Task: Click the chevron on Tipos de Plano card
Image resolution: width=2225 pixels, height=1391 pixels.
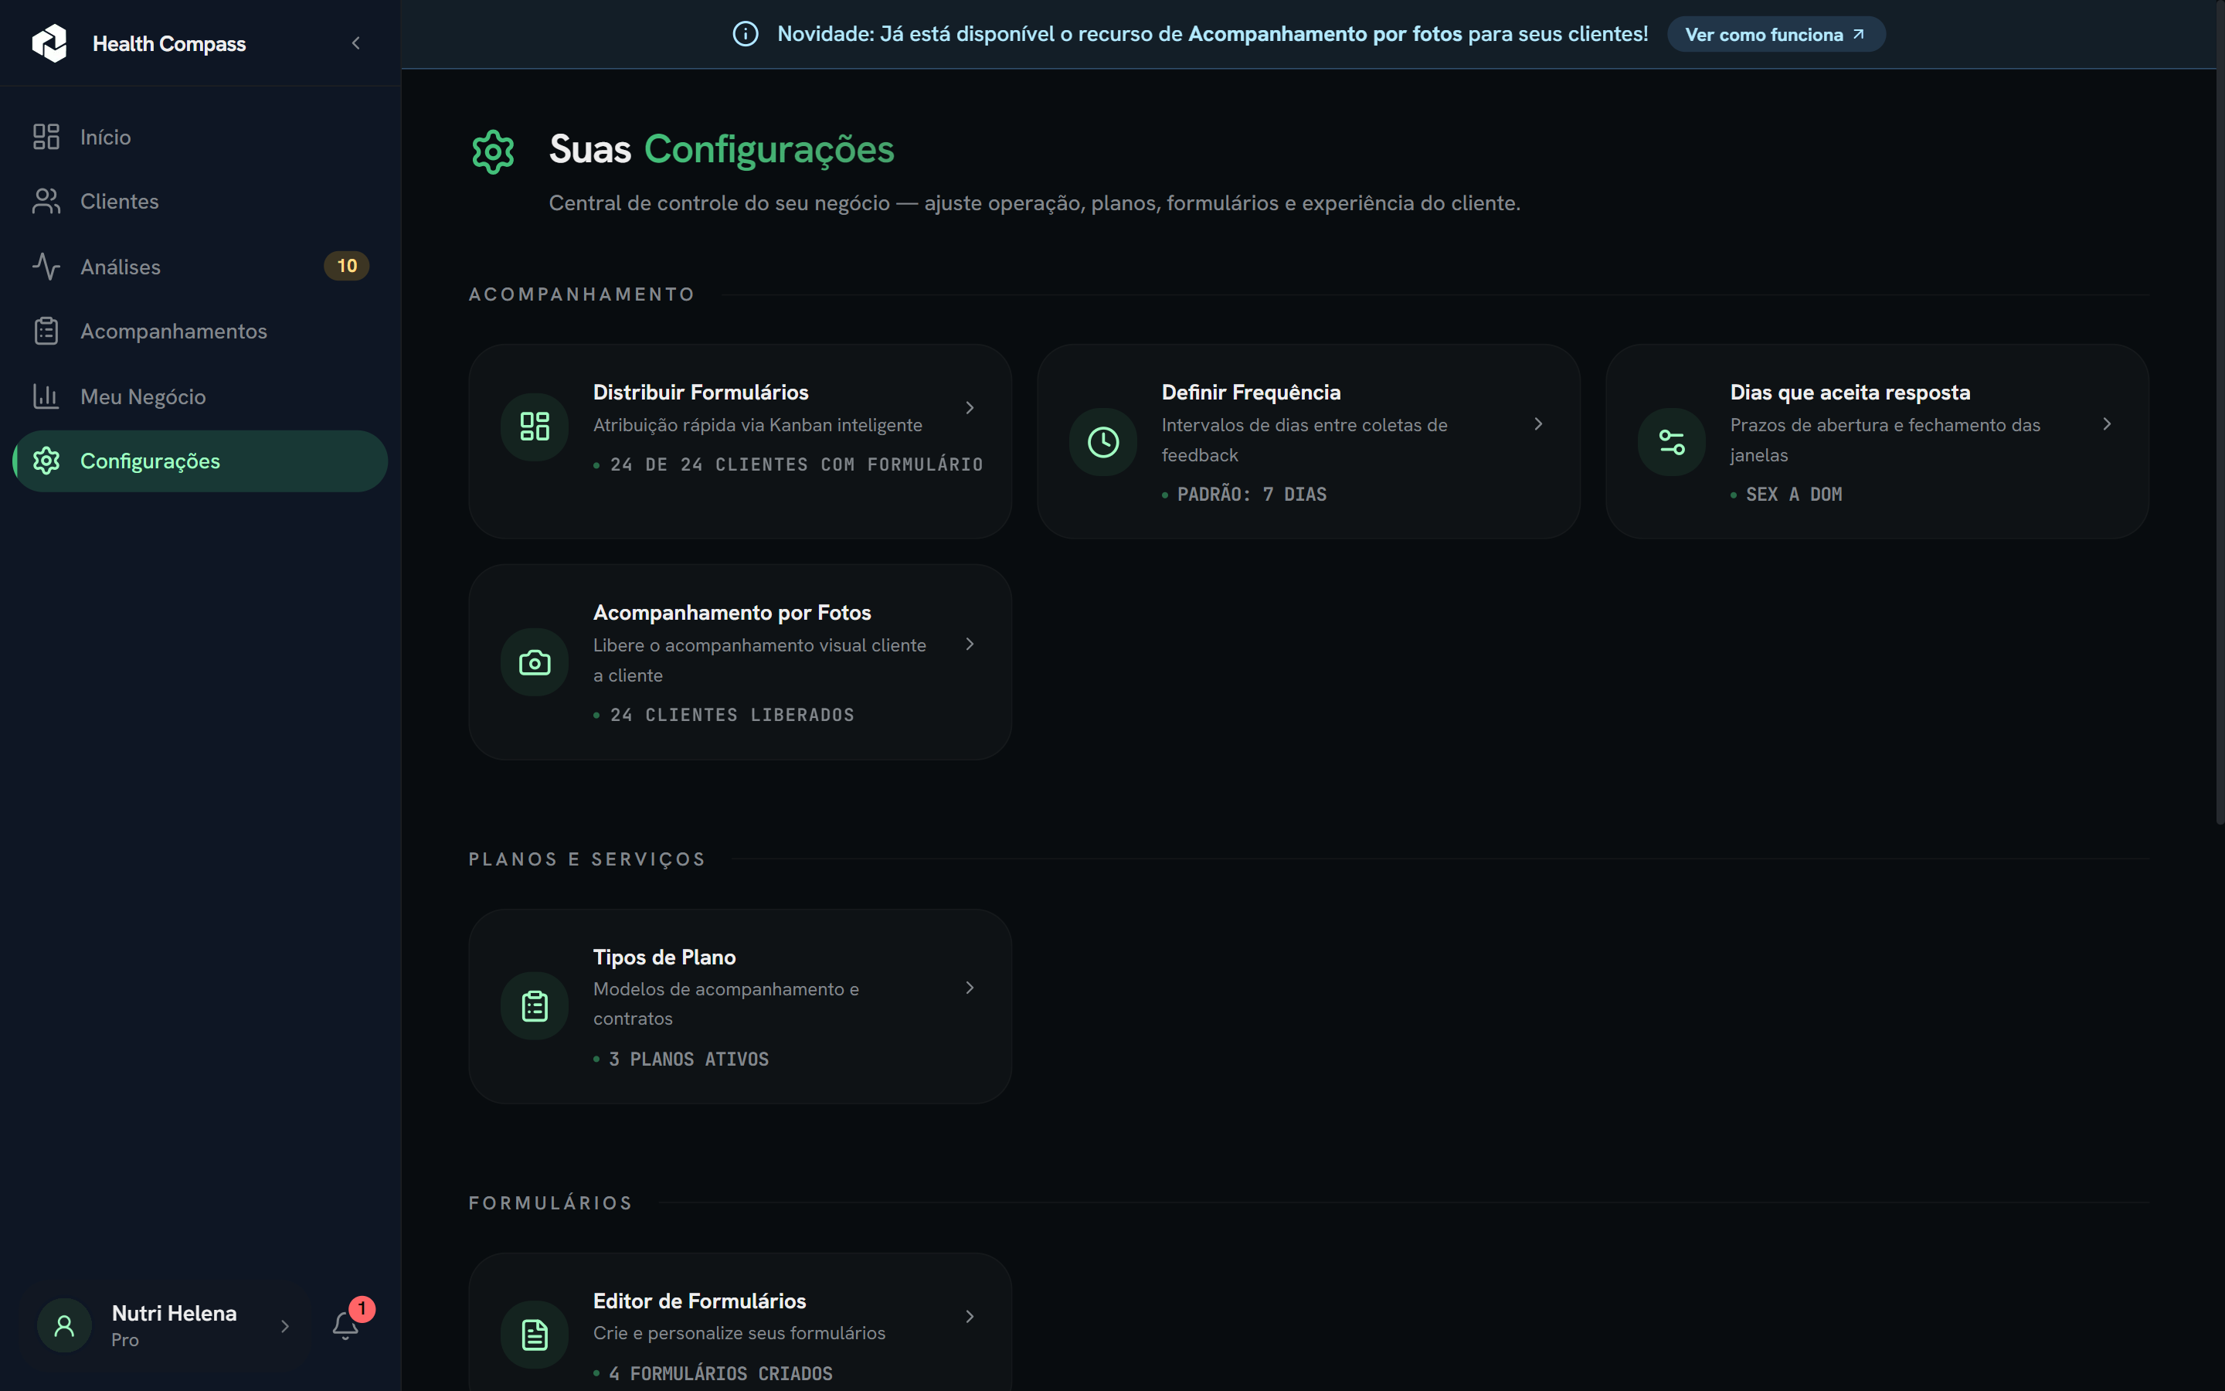Action: tap(969, 988)
